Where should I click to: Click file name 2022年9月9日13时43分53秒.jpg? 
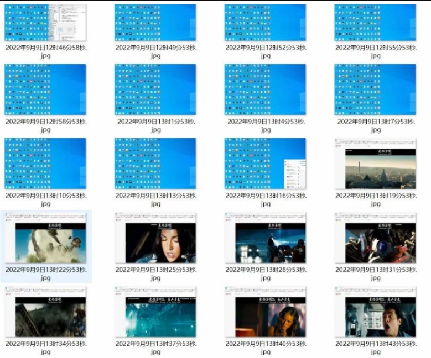coord(376,348)
